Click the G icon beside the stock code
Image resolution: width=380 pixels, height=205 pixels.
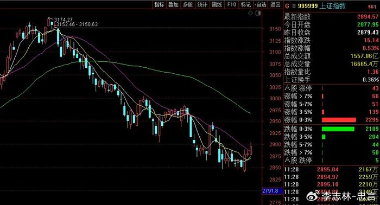(287, 6)
